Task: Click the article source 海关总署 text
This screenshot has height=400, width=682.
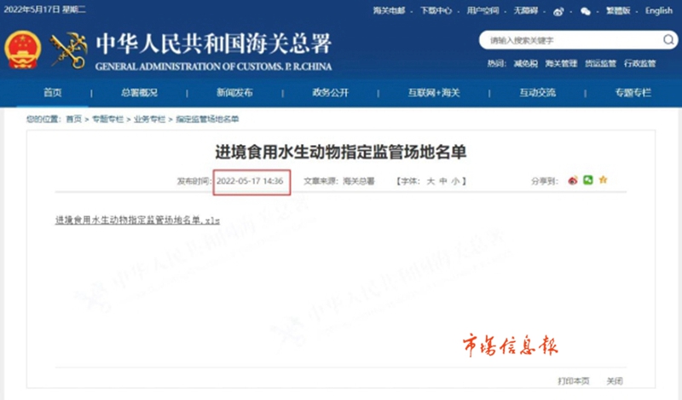Action: 359,181
